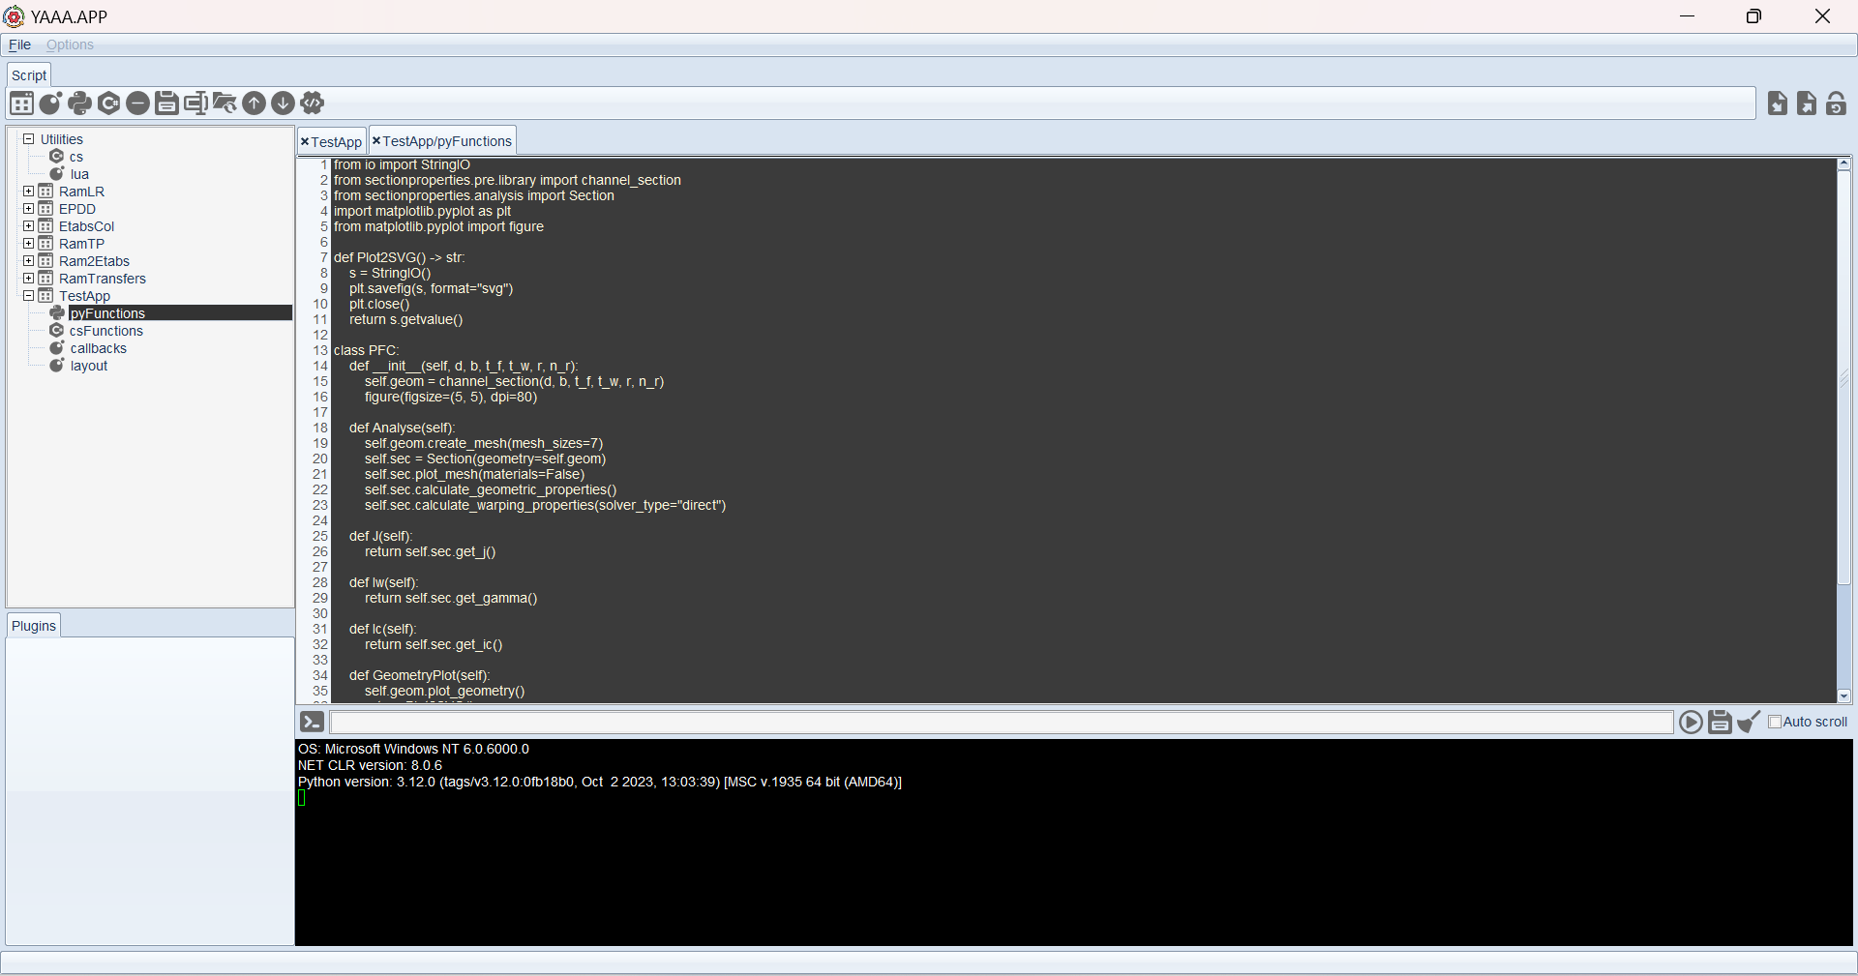Image resolution: width=1858 pixels, height=976 pixels.
Task: Click the export file icon at top right
Action: [x=1807, y=103]
